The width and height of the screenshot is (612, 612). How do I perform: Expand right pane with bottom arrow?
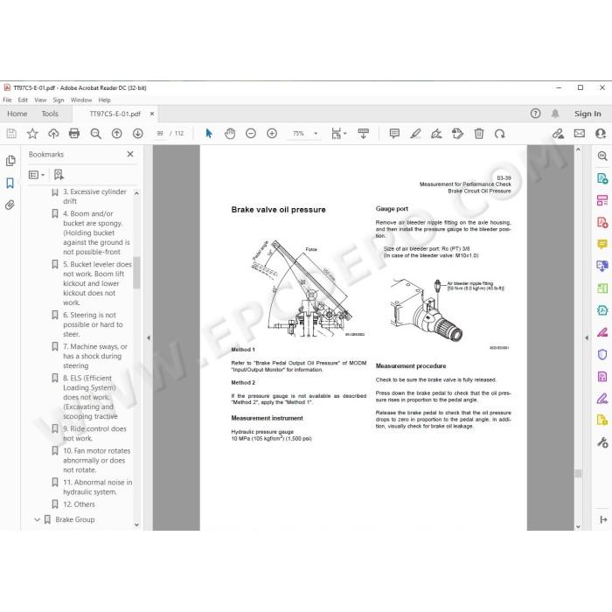tap(603, 519)
